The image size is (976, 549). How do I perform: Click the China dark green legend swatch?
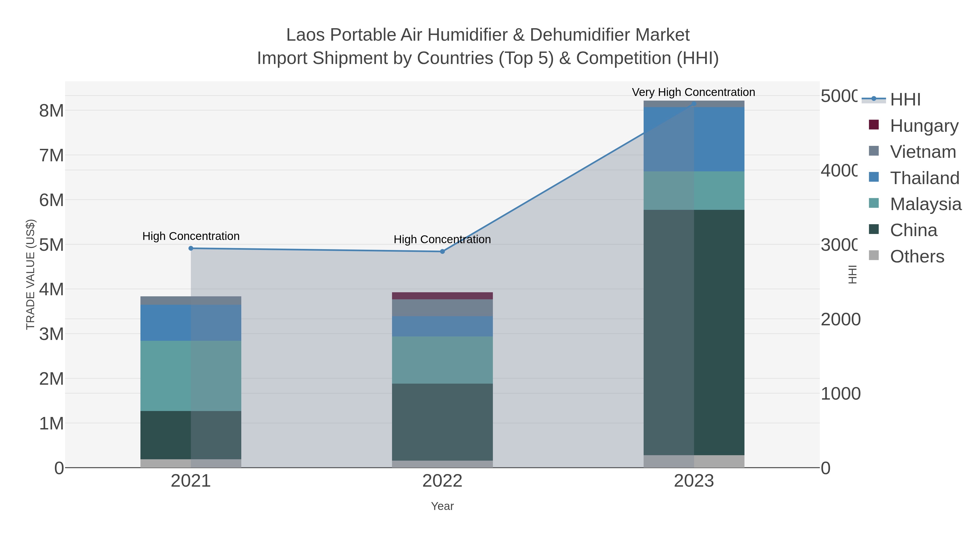874,229
